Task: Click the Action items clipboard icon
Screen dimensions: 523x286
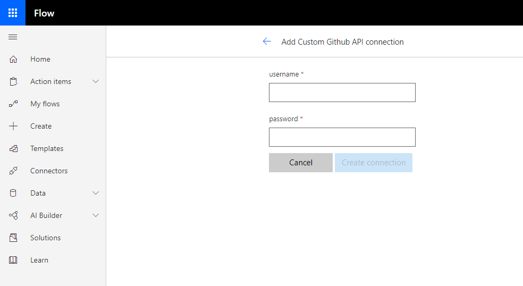Action: 13,81
